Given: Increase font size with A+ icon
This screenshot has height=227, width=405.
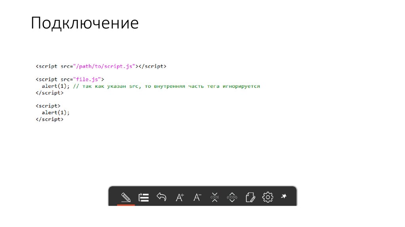Looking at the screenshot, I should coord(180,197).
